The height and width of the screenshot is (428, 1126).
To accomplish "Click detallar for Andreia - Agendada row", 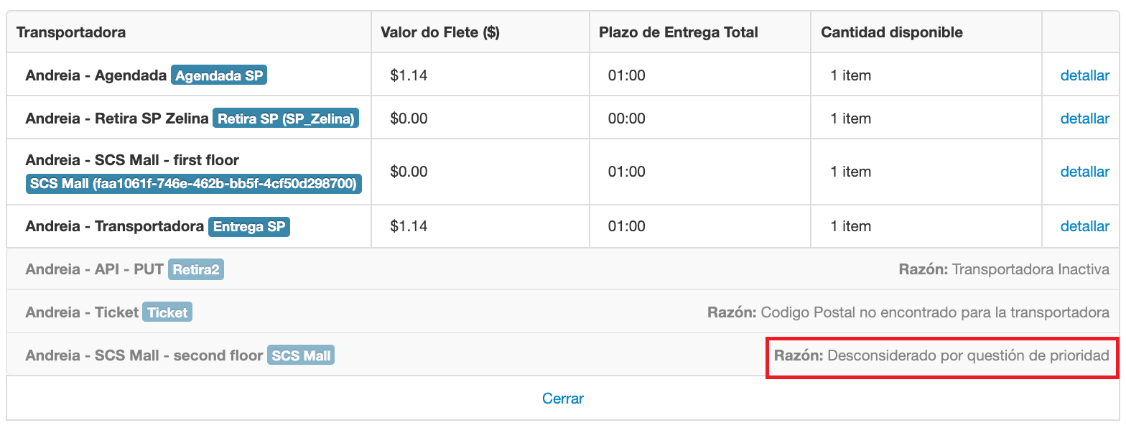I will pyautogui.click(x=1084, y=75).
